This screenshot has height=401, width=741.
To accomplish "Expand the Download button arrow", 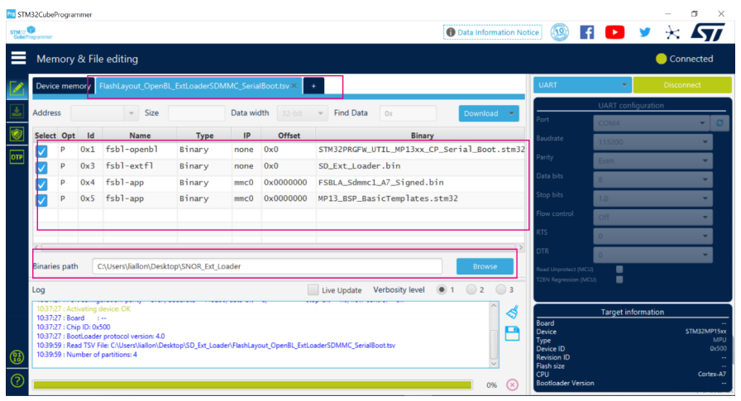I will [511, 113].
